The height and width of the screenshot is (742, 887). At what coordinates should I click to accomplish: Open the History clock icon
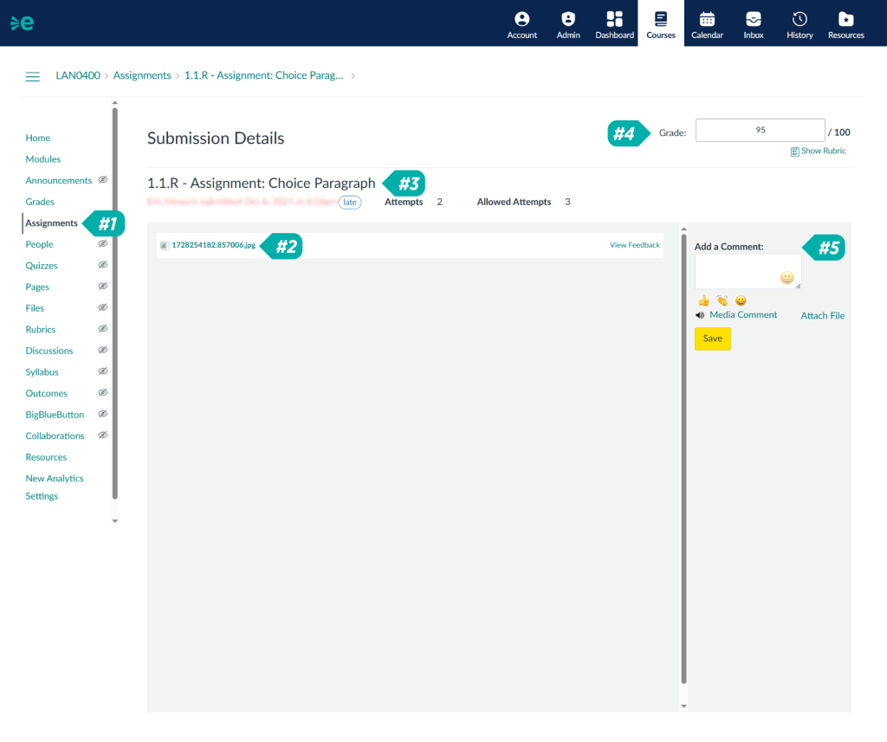coord(800,20)
